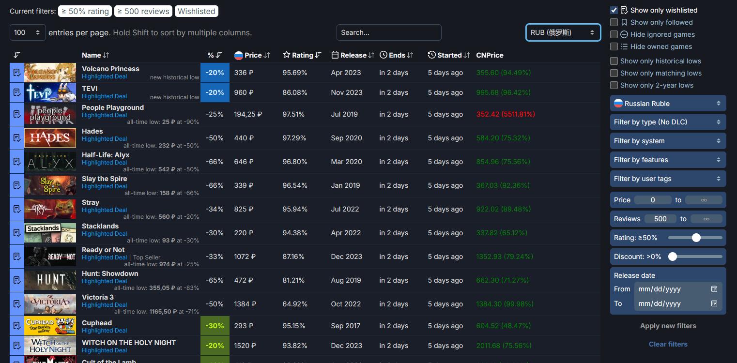Open the Russian Ruble currency selector

[x=668, y=104]
